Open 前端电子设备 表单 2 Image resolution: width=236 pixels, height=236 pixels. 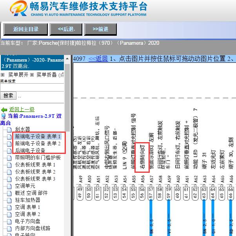(38, 143)
